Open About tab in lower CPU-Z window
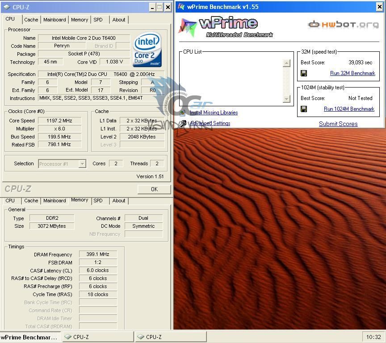The image size is (386, 343). [x=119, y=201]
